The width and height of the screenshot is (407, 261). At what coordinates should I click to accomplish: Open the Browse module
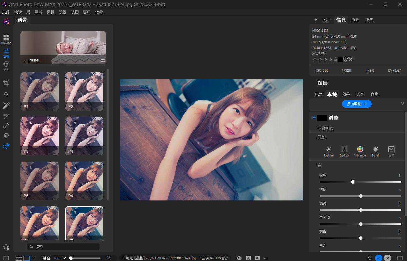pos(6,39)
